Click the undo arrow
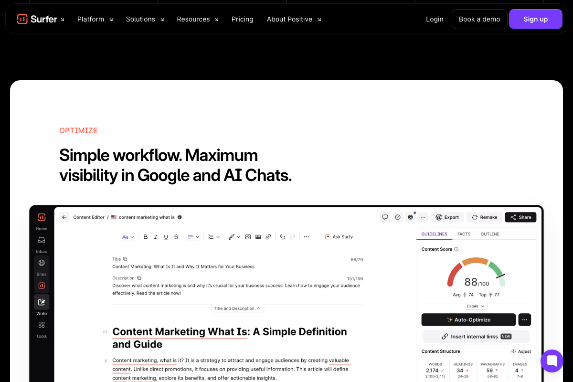The image size is (573, 382). click(x=282, y=237)
